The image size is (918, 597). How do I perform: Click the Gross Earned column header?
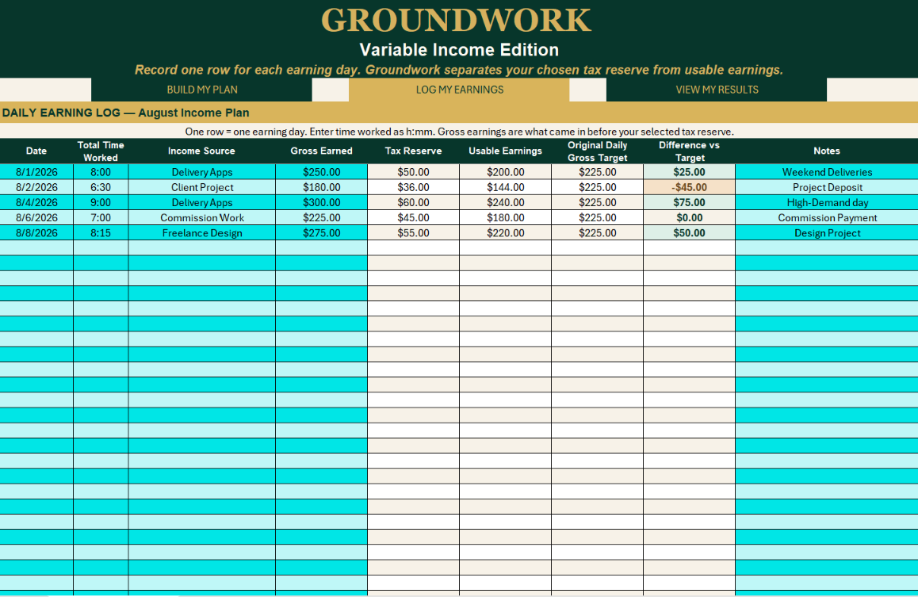pyautogui.click(x=321, y=151)
